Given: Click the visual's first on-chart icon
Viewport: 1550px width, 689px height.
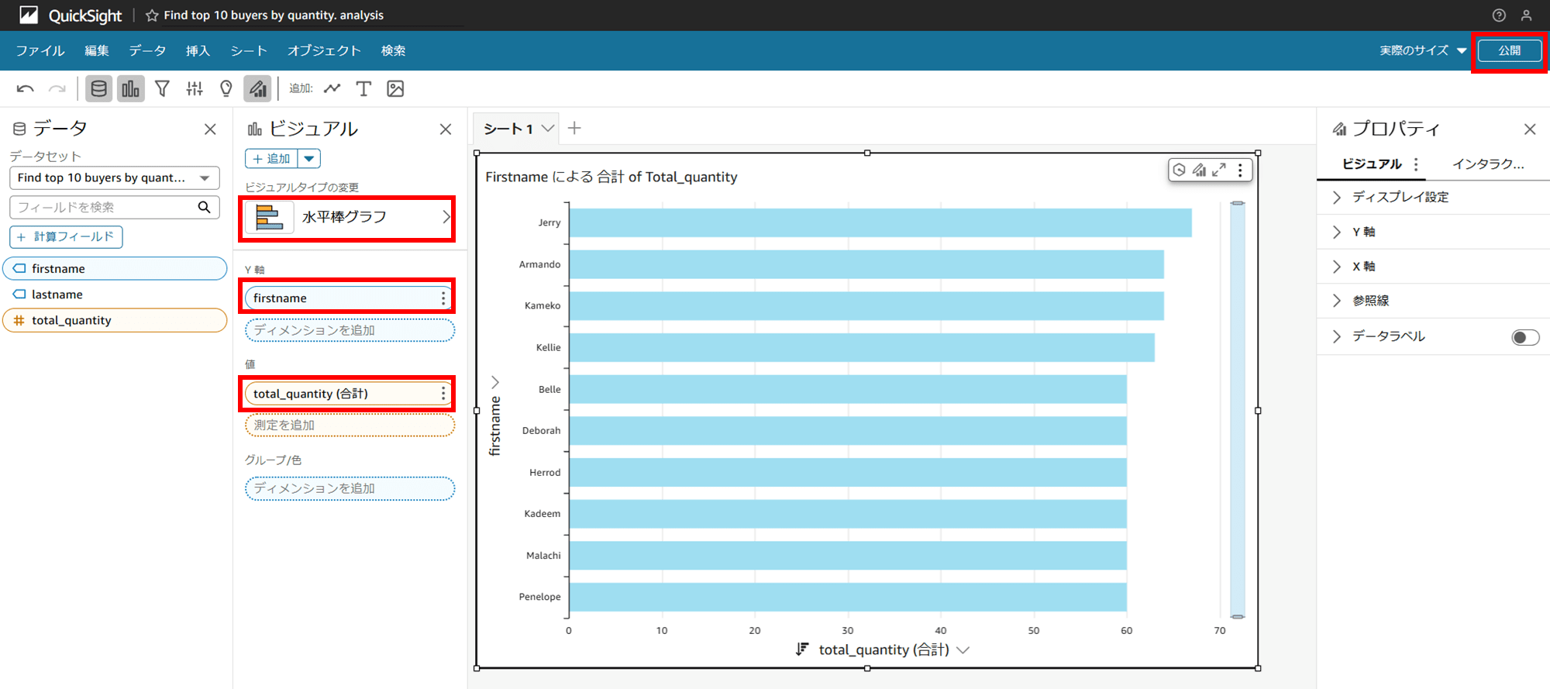Looking at the screenshot, I should point(1179,170).
